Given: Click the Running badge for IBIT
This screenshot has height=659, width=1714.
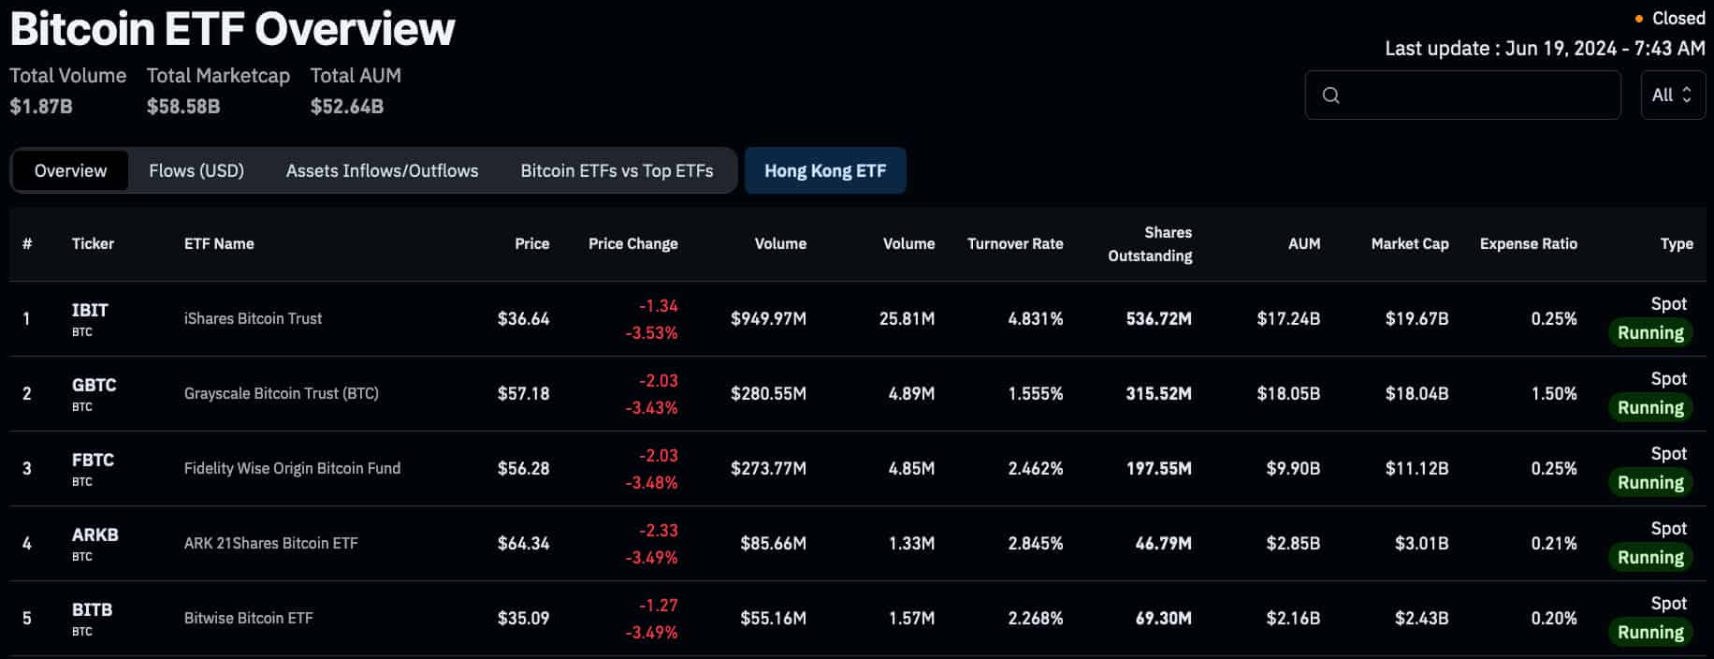Looking at the screenshot, I should [x=1650, y=332].
